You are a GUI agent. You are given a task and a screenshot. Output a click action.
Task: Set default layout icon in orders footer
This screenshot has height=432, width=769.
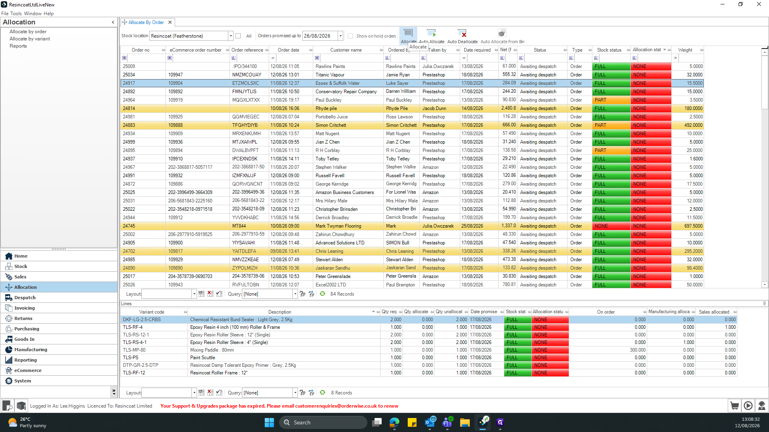219,294
